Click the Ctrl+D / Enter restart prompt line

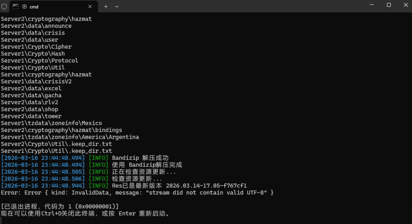coord(85,214)
